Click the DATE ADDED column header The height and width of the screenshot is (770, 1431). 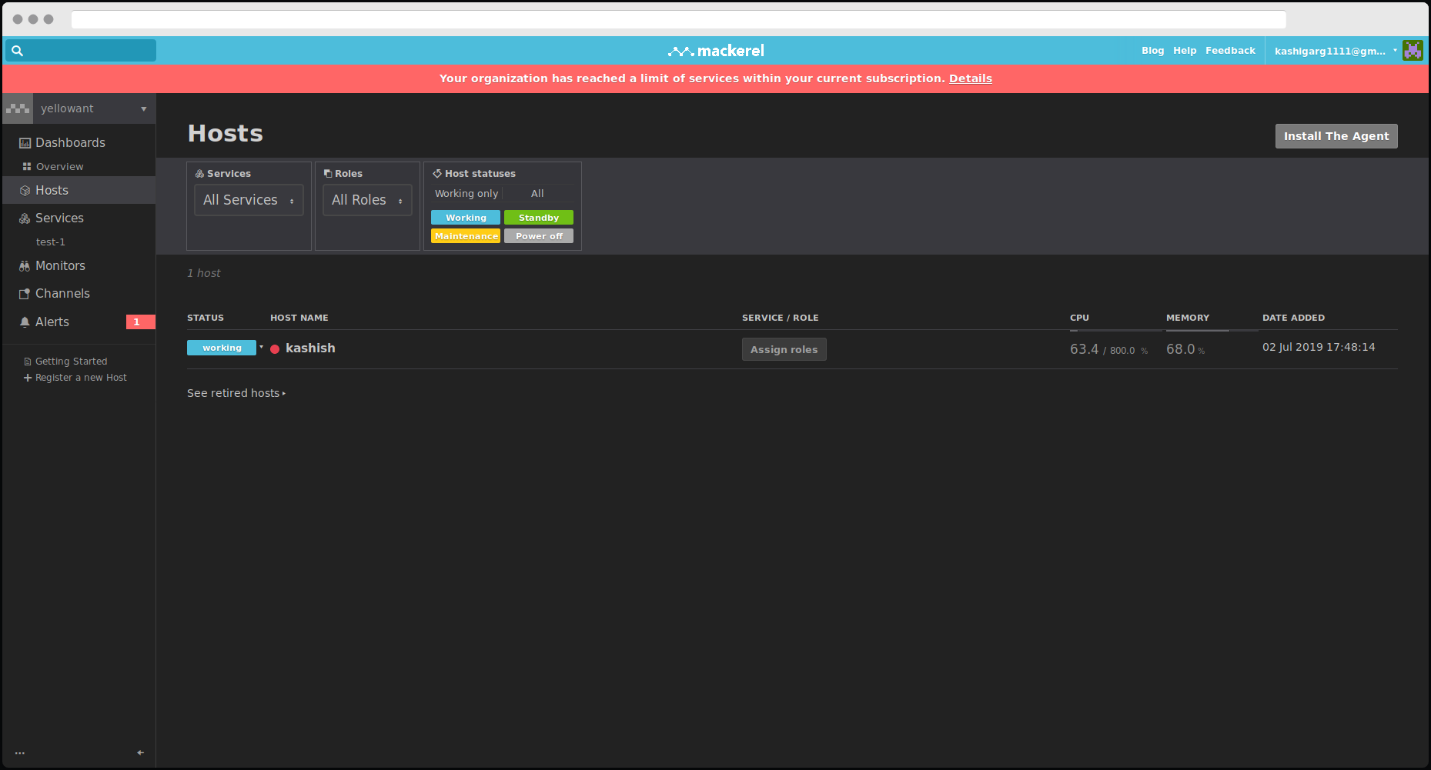1294,318
